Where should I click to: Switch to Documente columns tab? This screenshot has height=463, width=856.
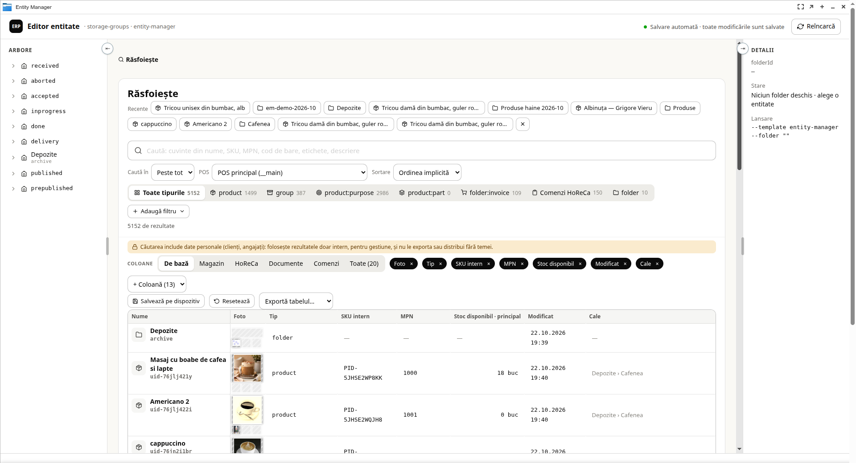[x=286, y=264]
